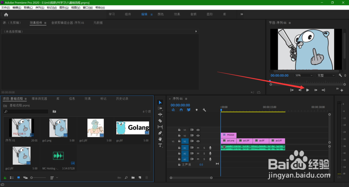This screenshot has width=349, height=187.
Task: Open program monitor button editor plus
Action: (342, 90)
